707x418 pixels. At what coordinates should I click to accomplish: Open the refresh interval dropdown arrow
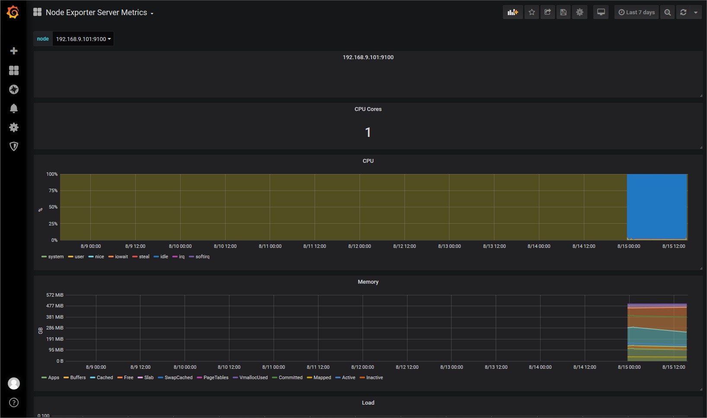click(x=696, y=13)
